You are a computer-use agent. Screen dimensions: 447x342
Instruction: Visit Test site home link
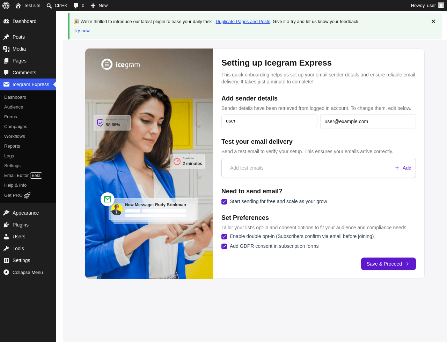coord(28,6)
